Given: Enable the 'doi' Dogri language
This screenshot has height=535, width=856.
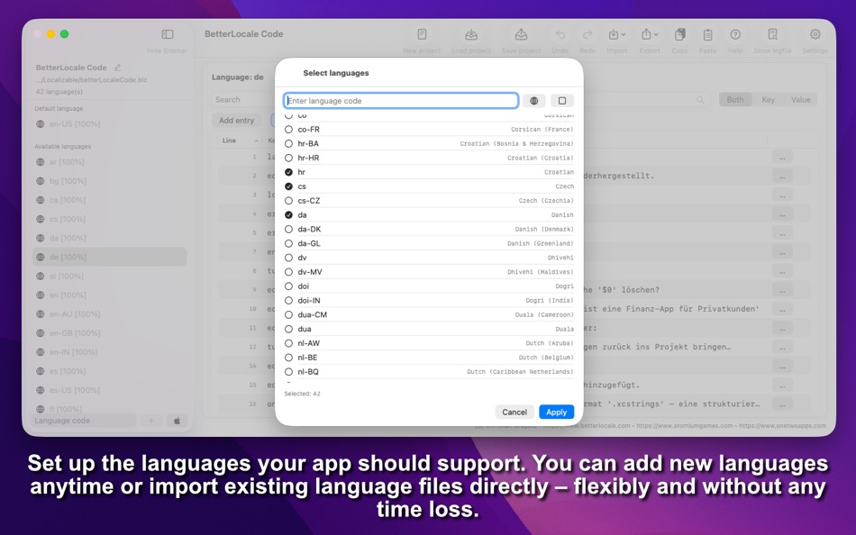Looking at the screenshot, I should 290,286.
